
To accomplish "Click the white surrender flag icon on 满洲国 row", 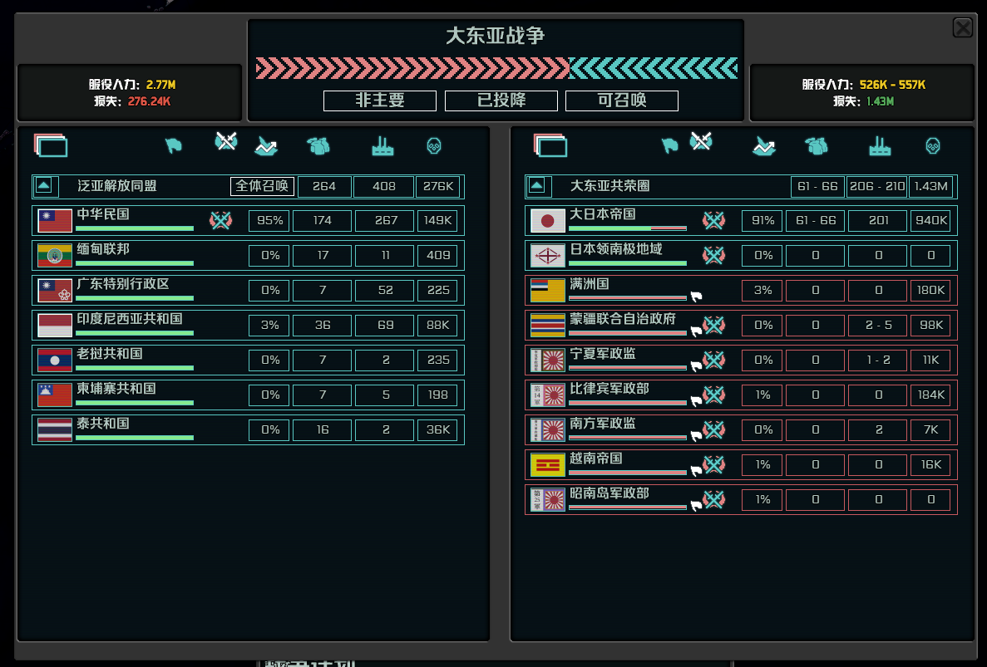I will (x=696, y=296).
